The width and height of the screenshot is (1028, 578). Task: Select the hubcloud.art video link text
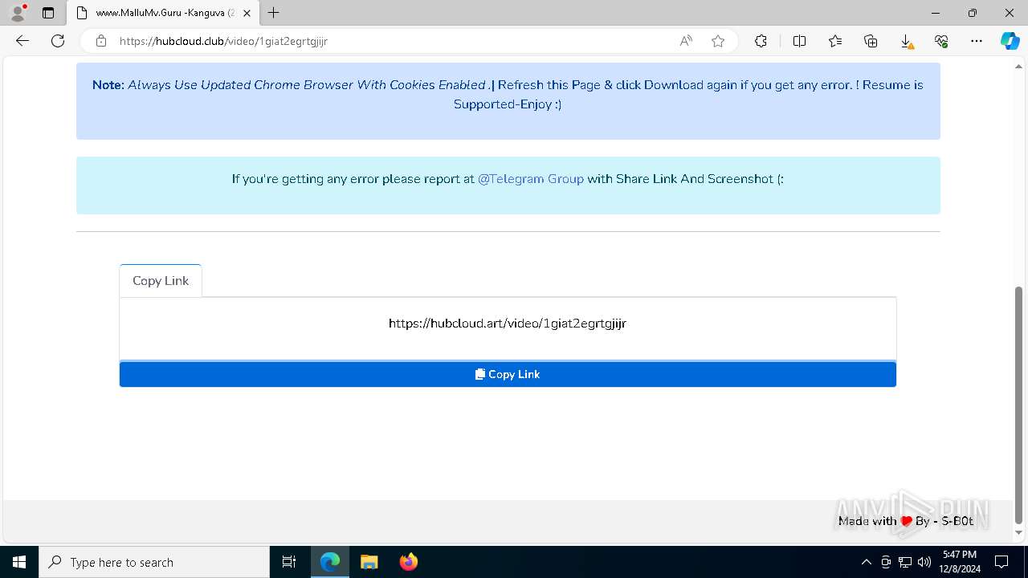[x=508, y=324]
